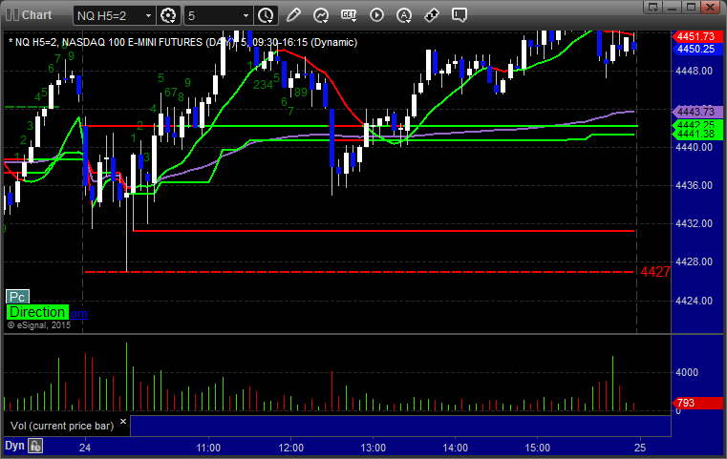The width and height of the screenshot is (727, 459).
Task: Click the 4451.73 red price marker
Action: point(696,36)
